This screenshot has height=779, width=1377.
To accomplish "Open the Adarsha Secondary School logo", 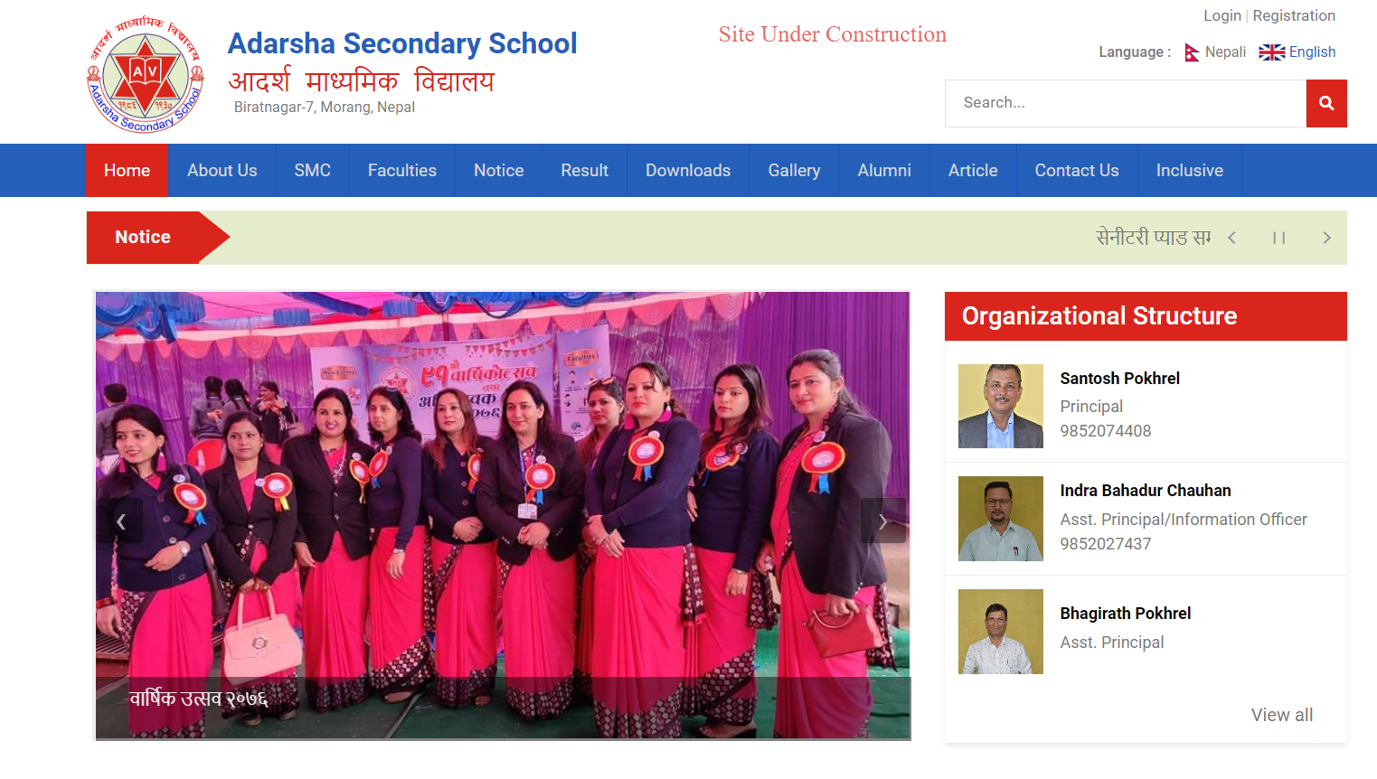I will [146, 75].
